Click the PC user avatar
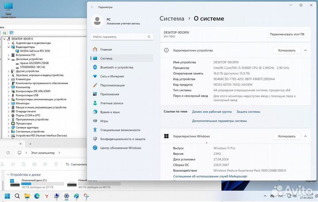The width and height of the screenshot is (318, 202). [x=97, y=21]
